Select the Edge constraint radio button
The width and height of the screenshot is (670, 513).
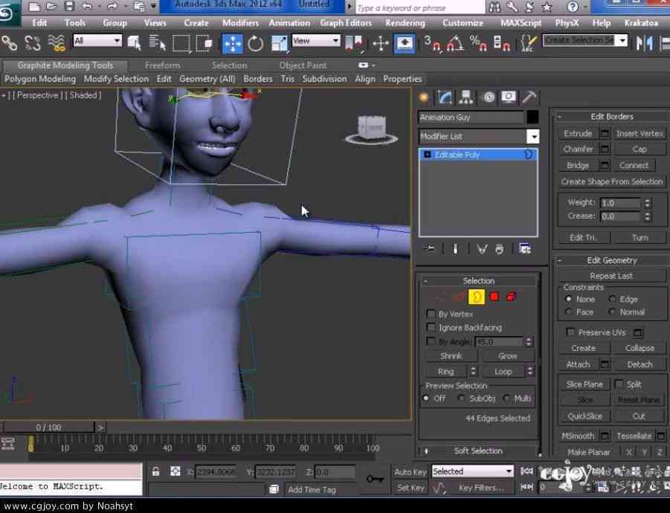pos(612,299)
